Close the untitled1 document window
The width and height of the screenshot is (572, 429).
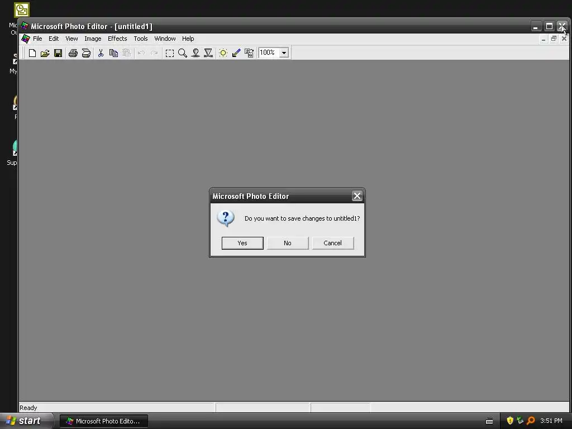[564, 39]
